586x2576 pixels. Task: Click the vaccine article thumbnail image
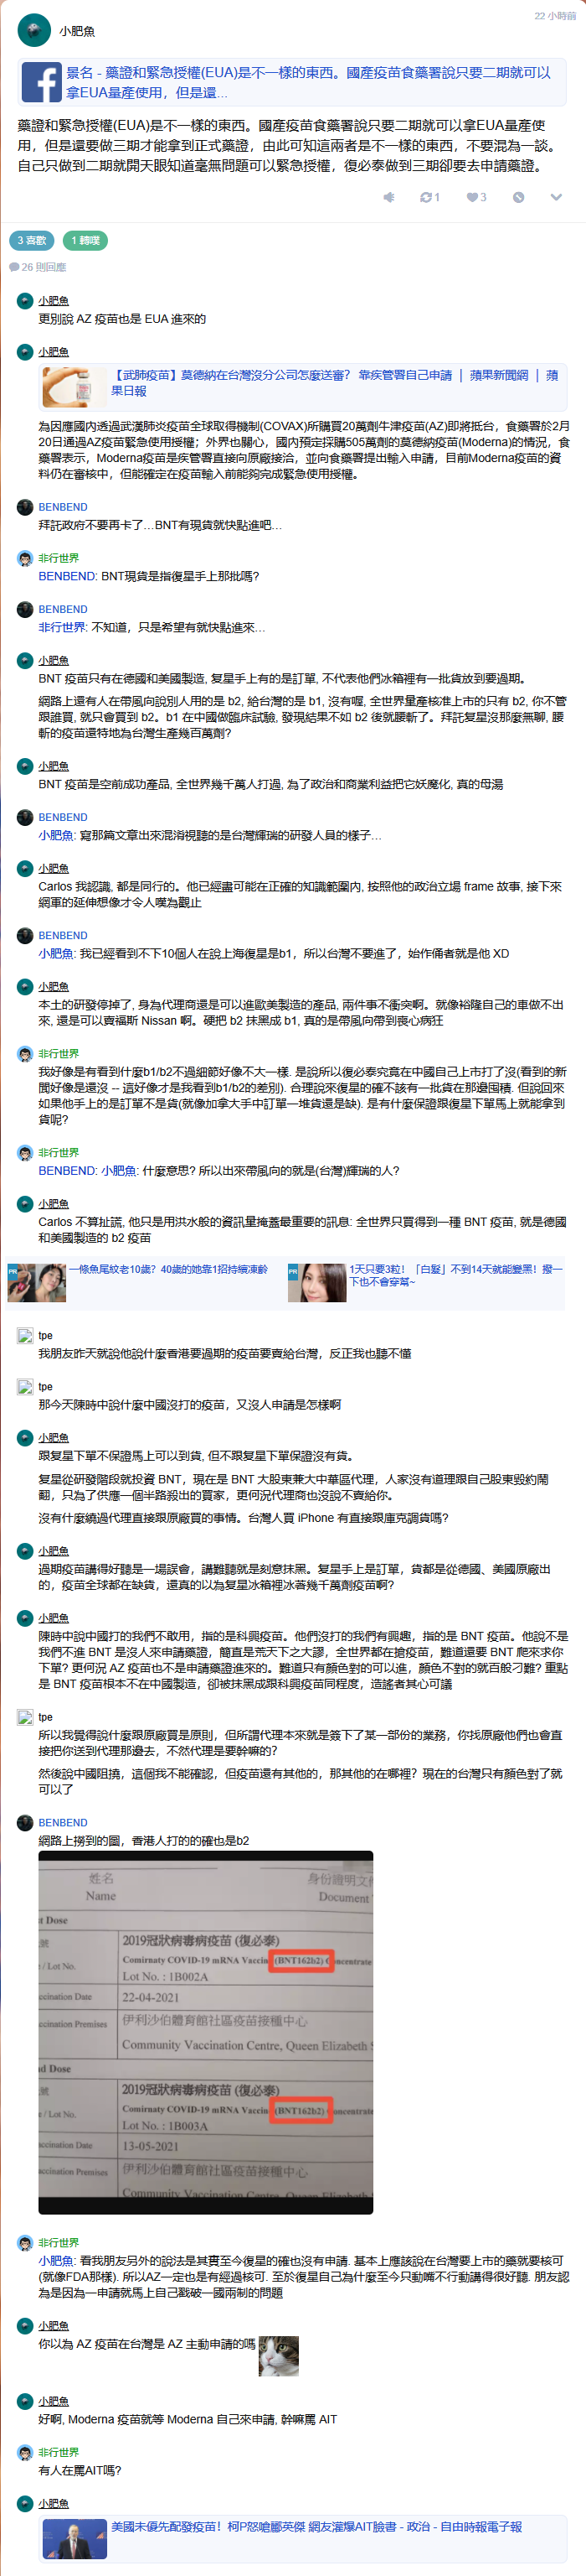click(74, 387)
